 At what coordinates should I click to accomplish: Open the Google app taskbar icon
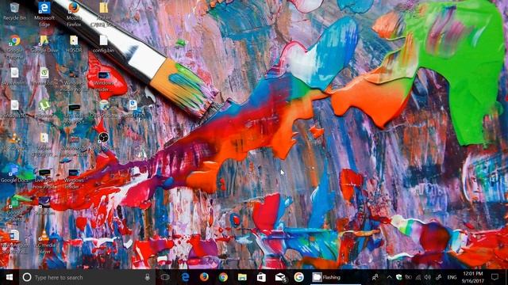tap(298, 277)
